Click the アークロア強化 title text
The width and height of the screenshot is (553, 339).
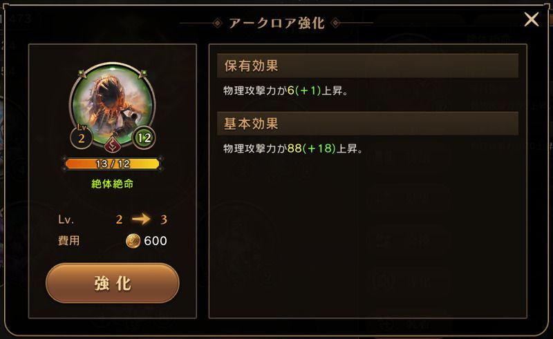[x=276, y=23]
